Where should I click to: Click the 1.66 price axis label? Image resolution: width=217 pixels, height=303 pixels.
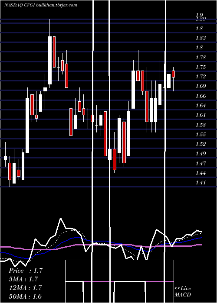[201, 96]
